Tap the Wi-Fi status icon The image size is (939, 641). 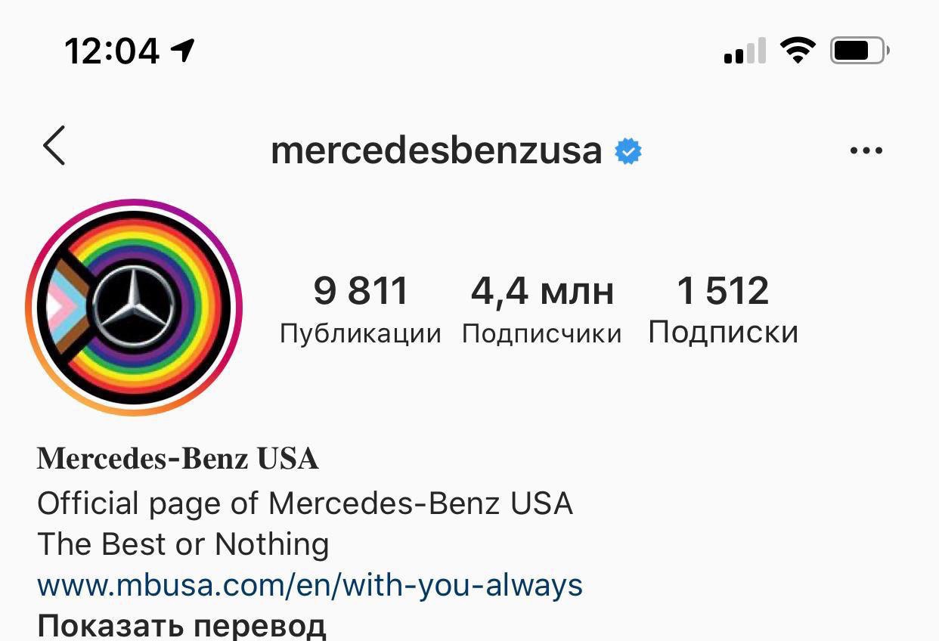tap(798, 51)
